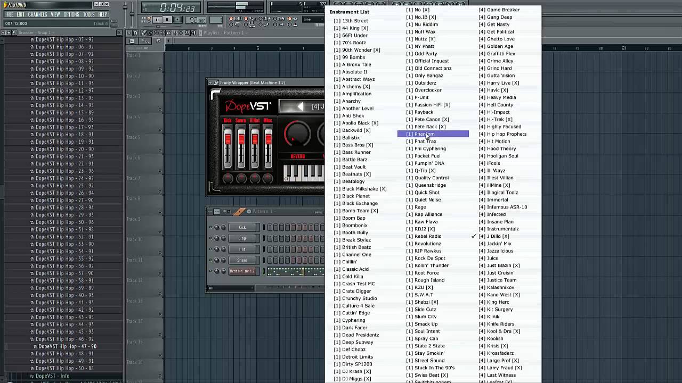Screen dimensions: 682x383
Task: Adjust the Snare volume fader in DopeVST
Action: click(241, 140)
